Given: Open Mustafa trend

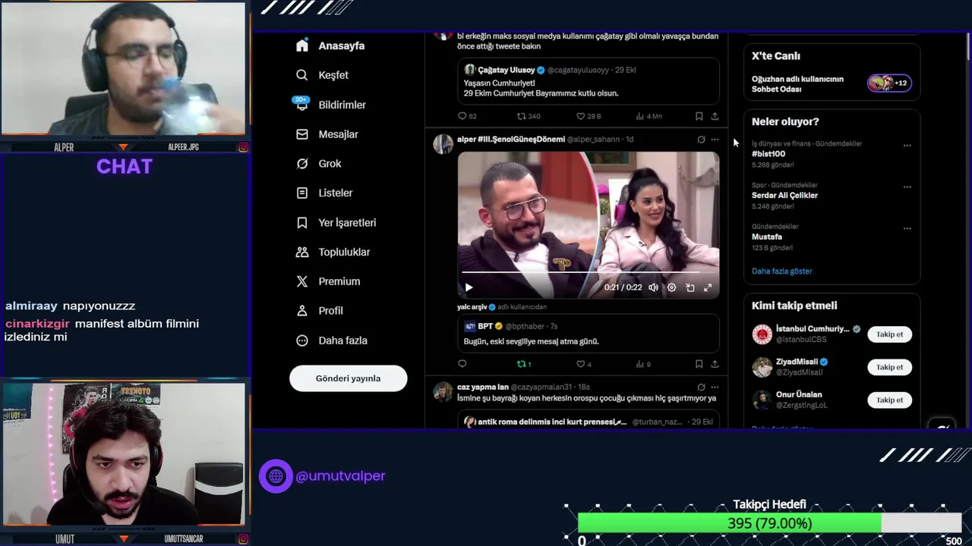Looking at the screenshot, I should point(767,237).
